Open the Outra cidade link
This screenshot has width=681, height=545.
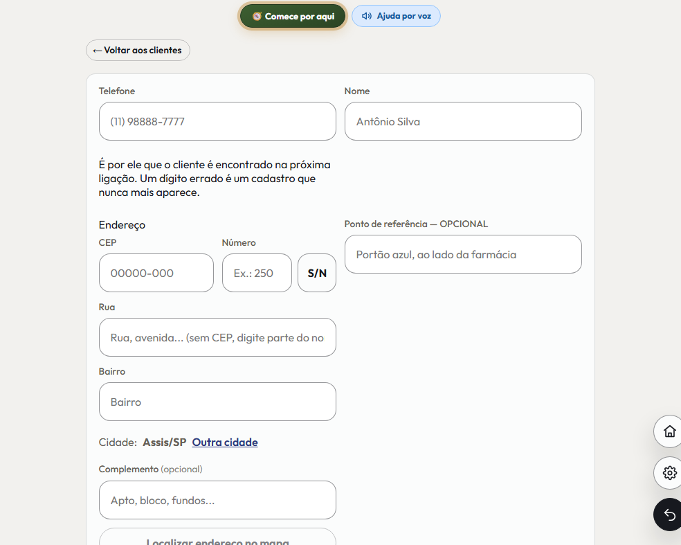click(225, 443)
